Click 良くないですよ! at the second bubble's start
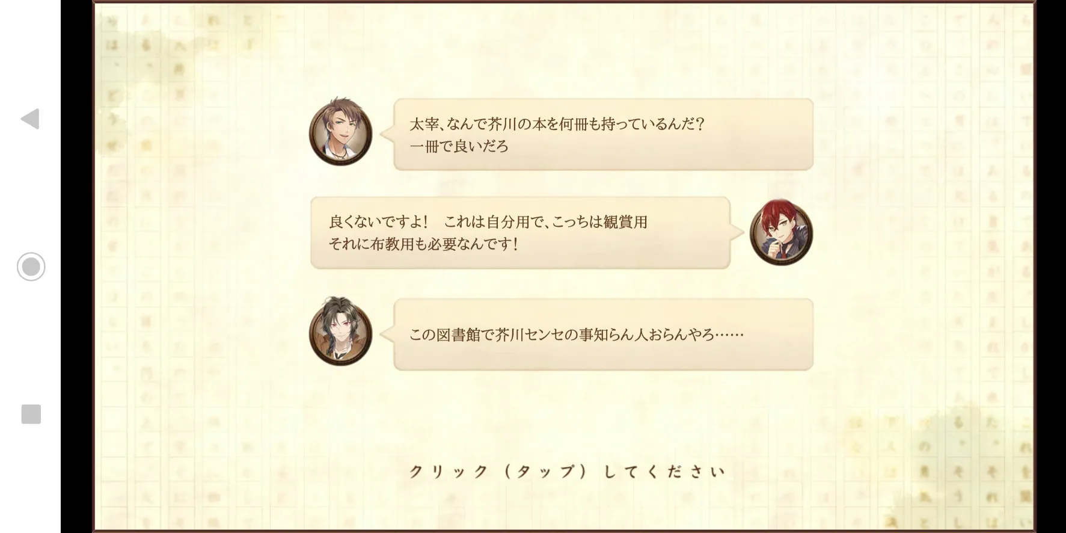 click(x=378, y=222)
